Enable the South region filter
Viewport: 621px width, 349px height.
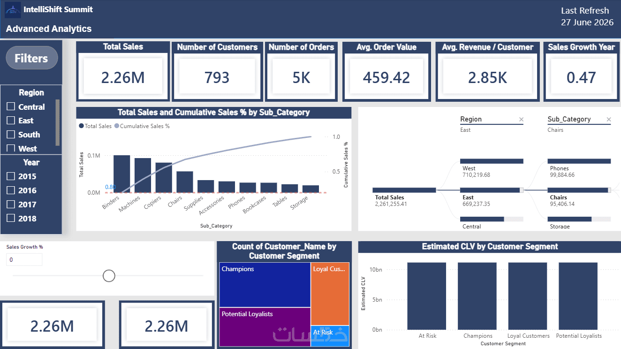coord(11,134)
